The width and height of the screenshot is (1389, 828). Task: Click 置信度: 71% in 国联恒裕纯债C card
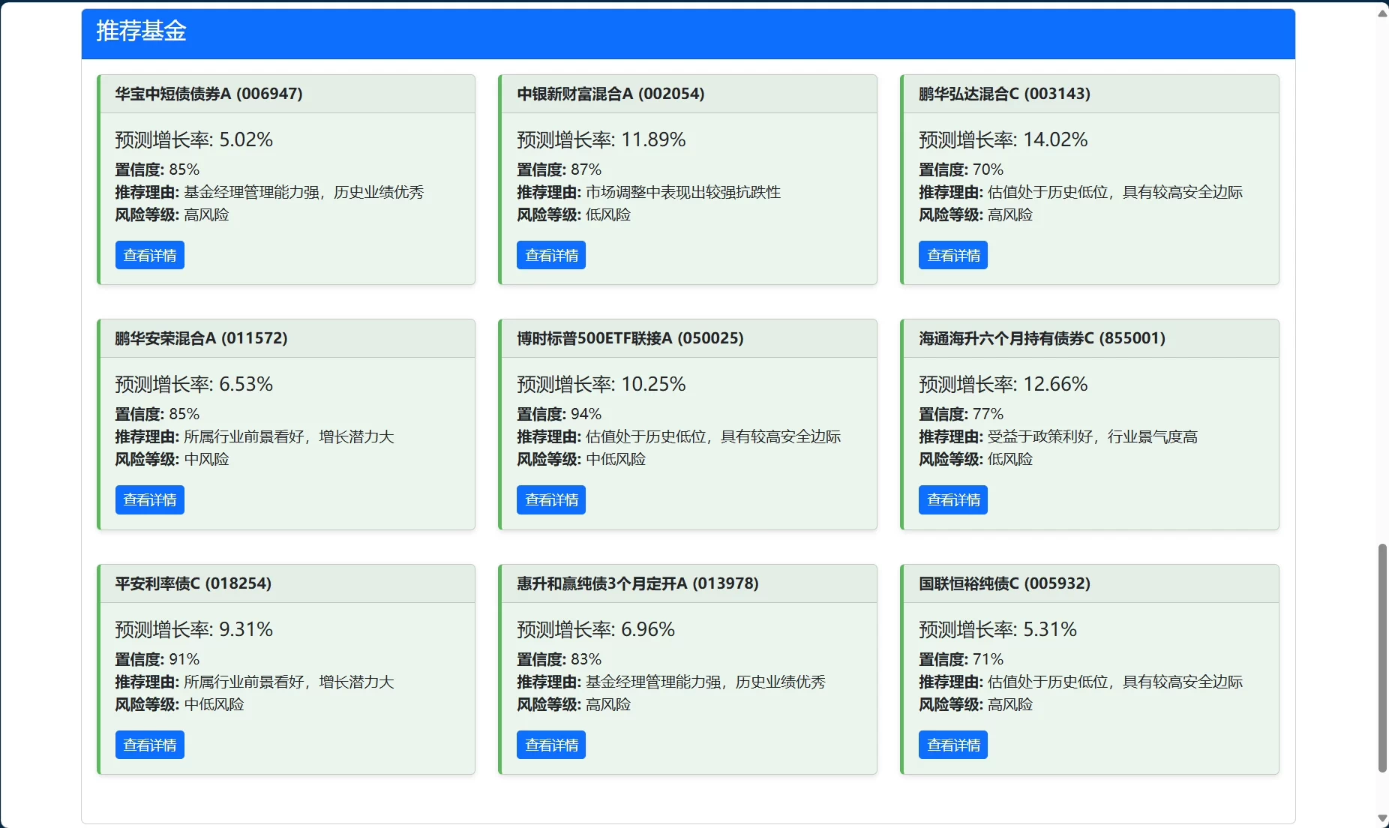point(961,659)
